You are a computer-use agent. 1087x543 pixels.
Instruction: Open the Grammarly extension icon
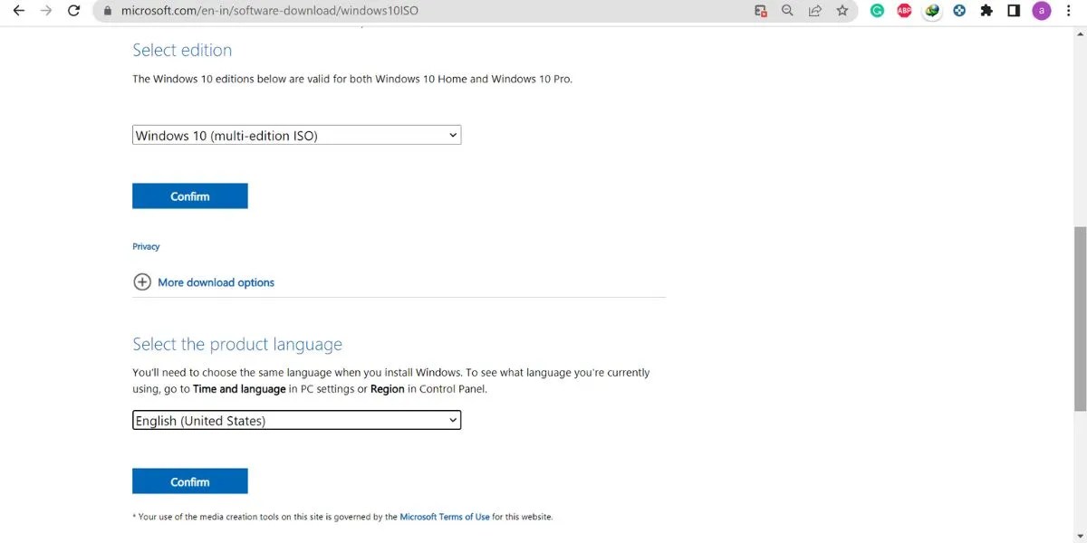pos(875,10)
